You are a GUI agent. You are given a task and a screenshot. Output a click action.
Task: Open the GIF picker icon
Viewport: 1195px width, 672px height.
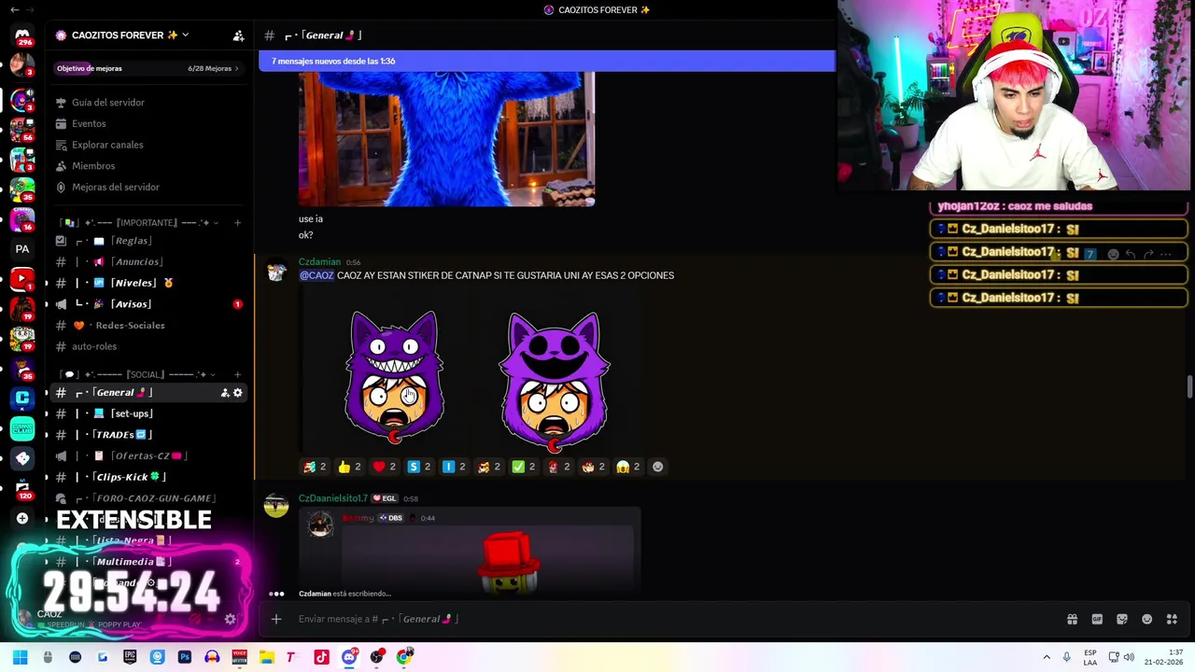tap(1097, 619)
